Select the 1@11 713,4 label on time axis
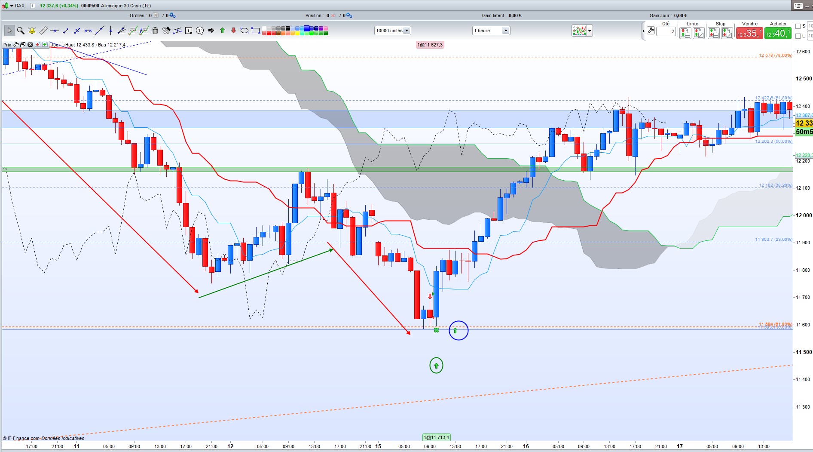Viewport: 813px width, 452px height. 437,437
